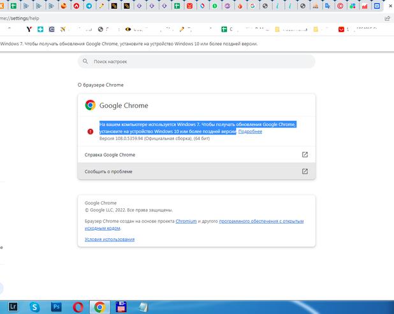Switch to the tab with the colorful squares favicon
This screenshot has width=394, height=314.
(x=353, y=6)
